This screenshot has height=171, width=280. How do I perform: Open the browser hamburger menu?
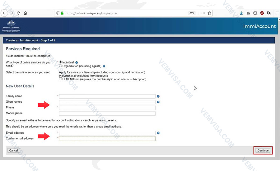277,13
